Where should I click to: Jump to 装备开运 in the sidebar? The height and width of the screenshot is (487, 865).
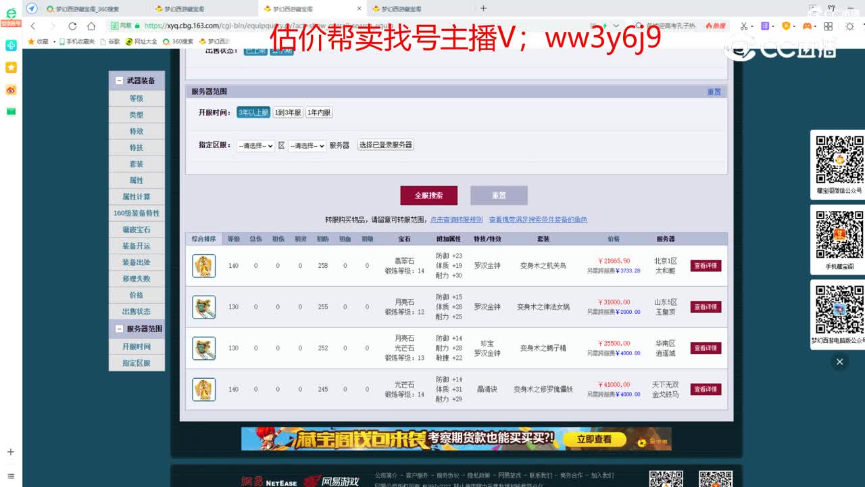click(137, 246)
